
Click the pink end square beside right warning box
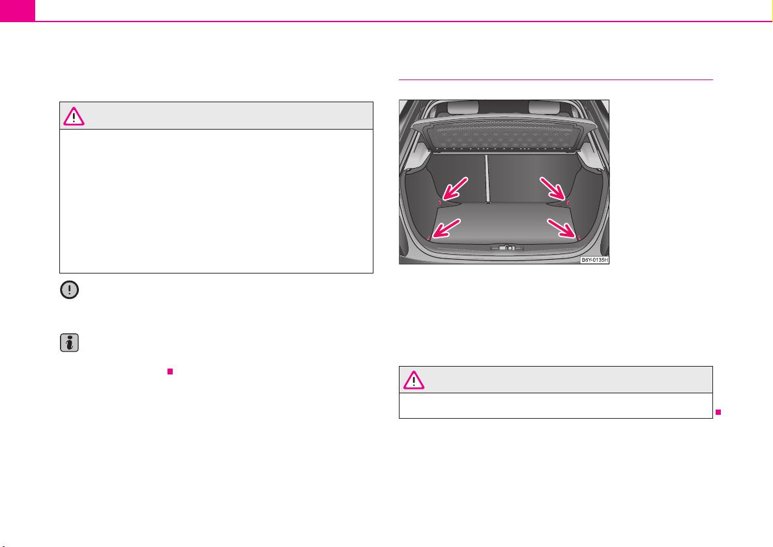click(x=718, y=412)
